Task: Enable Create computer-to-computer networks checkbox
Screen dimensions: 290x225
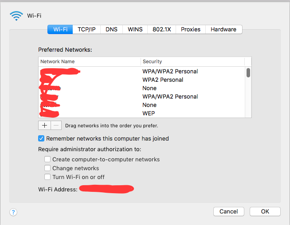Action: point(47,159)
